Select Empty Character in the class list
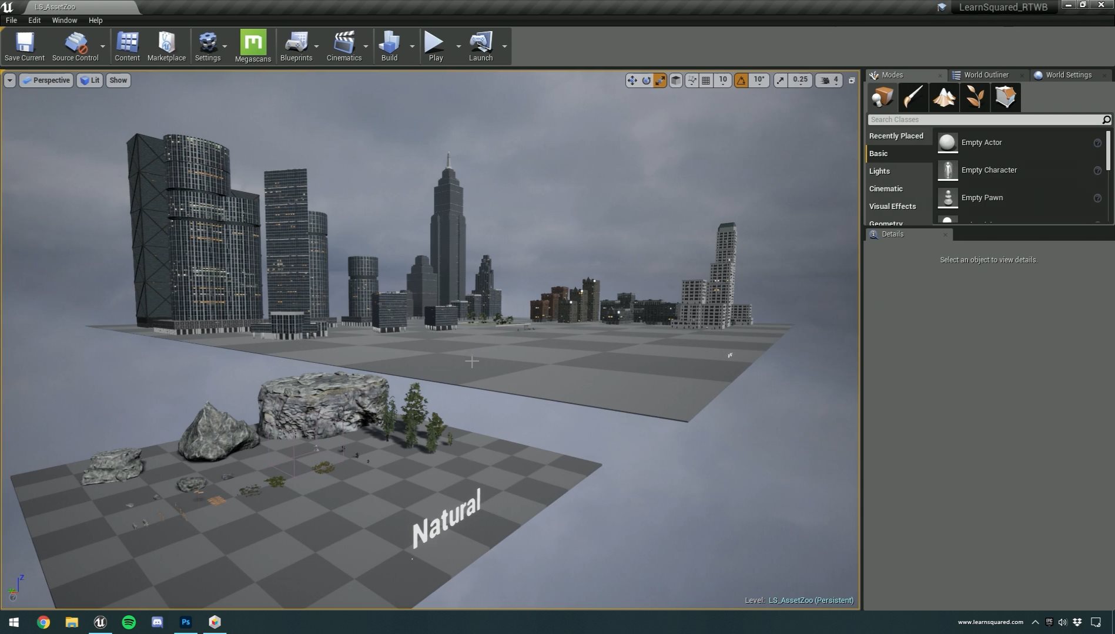The image size is (1115, 634). (1020, 170)
